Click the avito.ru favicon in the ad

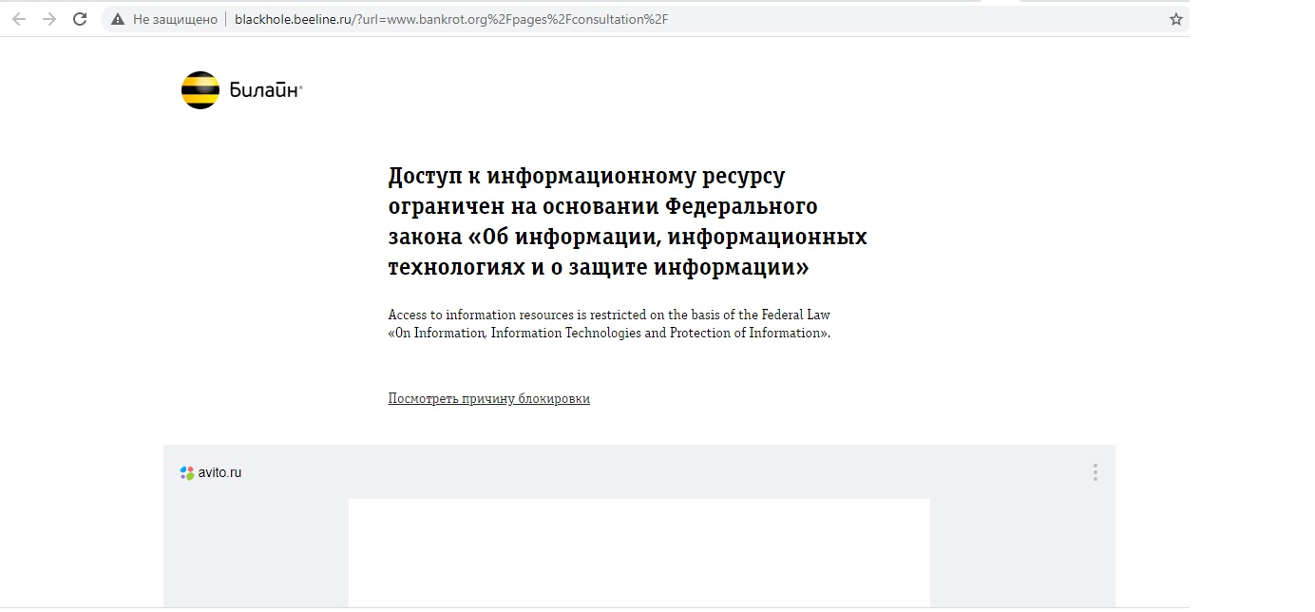click(187, 472)
